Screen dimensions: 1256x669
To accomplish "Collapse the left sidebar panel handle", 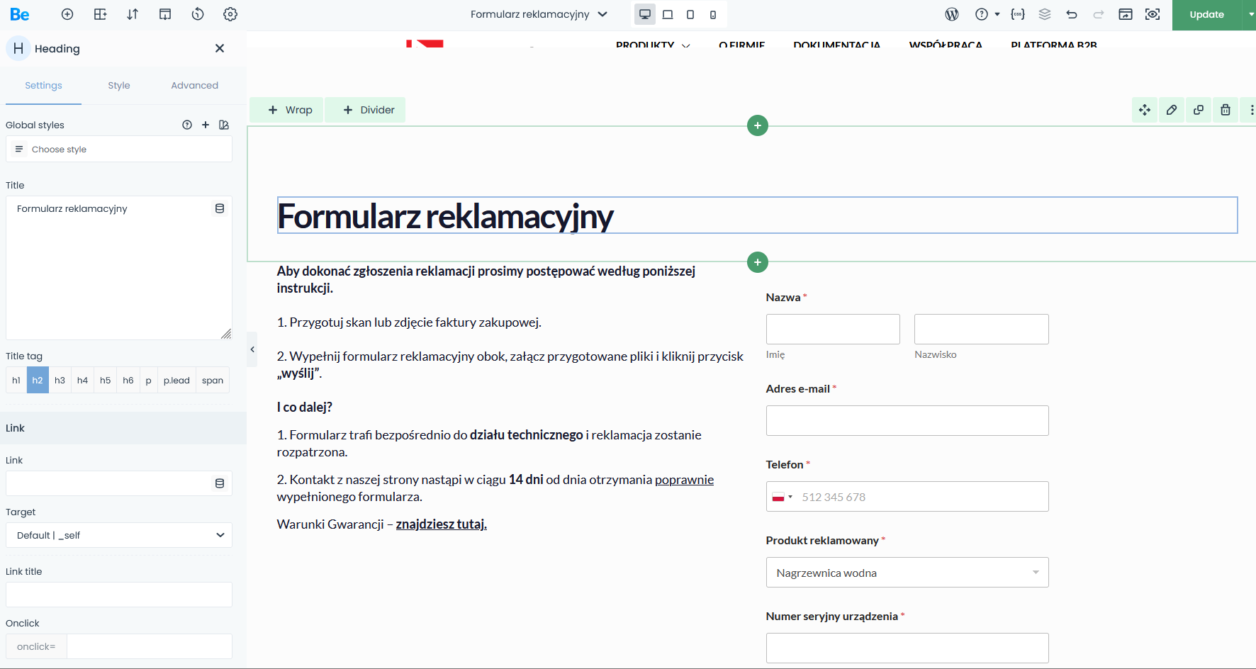I will (x=252, y=349).
